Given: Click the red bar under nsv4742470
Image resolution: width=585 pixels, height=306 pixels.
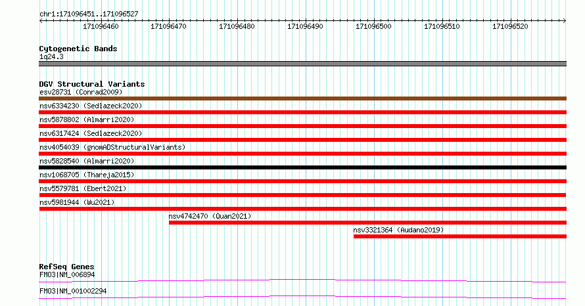Looking at the screenshot, I should point(367,223).
